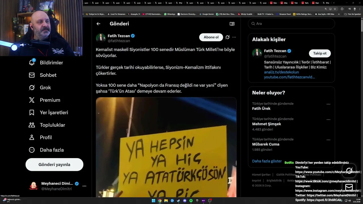Viewport: 363px width, 204px height.
Task: Click Takip et follow button
Action: tap(320, 53)
